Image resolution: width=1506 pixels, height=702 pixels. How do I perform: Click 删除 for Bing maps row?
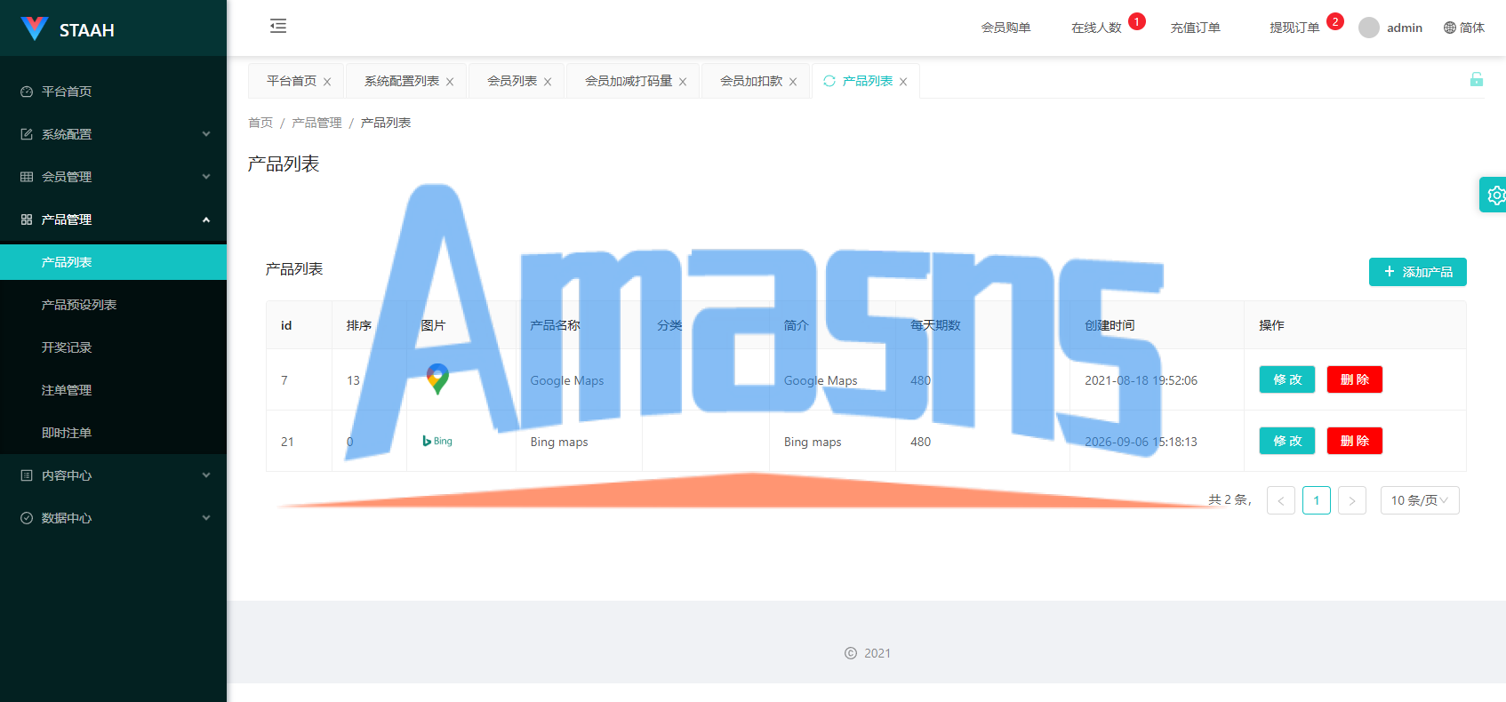[x=1354, y=441]
